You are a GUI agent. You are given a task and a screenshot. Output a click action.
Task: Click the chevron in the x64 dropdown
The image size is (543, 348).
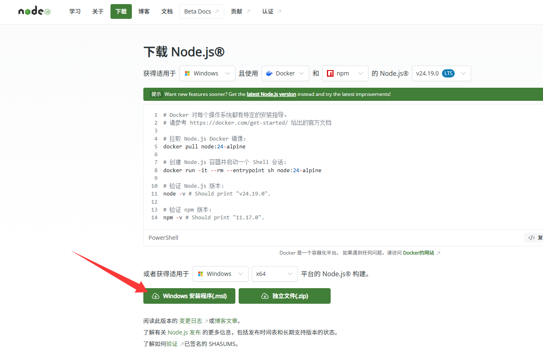(290, 274)
